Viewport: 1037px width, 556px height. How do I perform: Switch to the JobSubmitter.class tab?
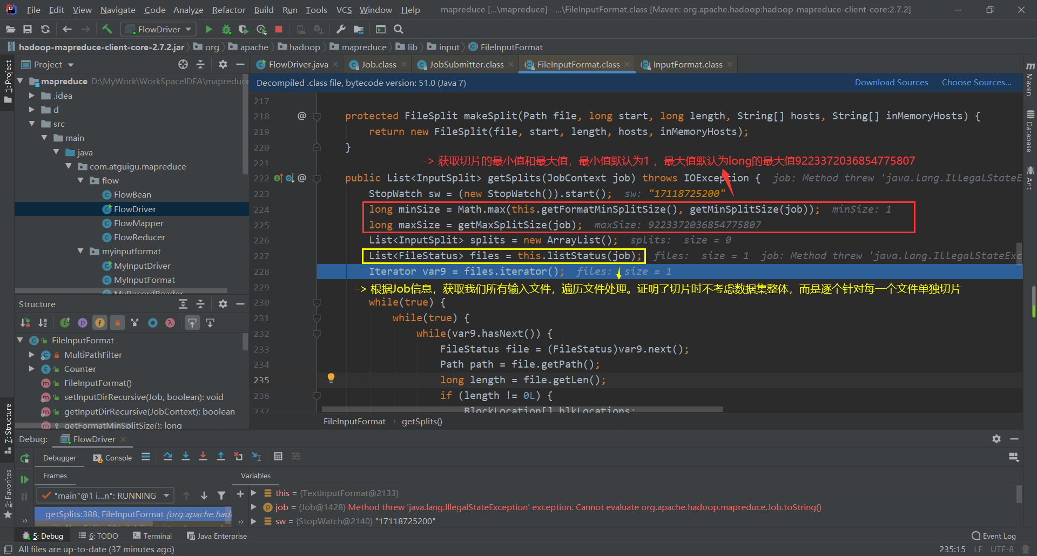point(467,65)
